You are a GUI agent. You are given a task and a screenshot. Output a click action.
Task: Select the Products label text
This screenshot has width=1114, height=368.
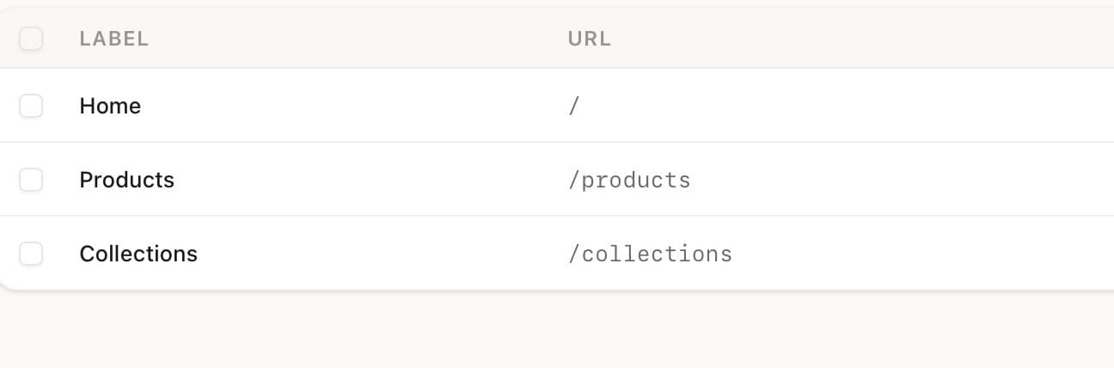tap(126, 180)
